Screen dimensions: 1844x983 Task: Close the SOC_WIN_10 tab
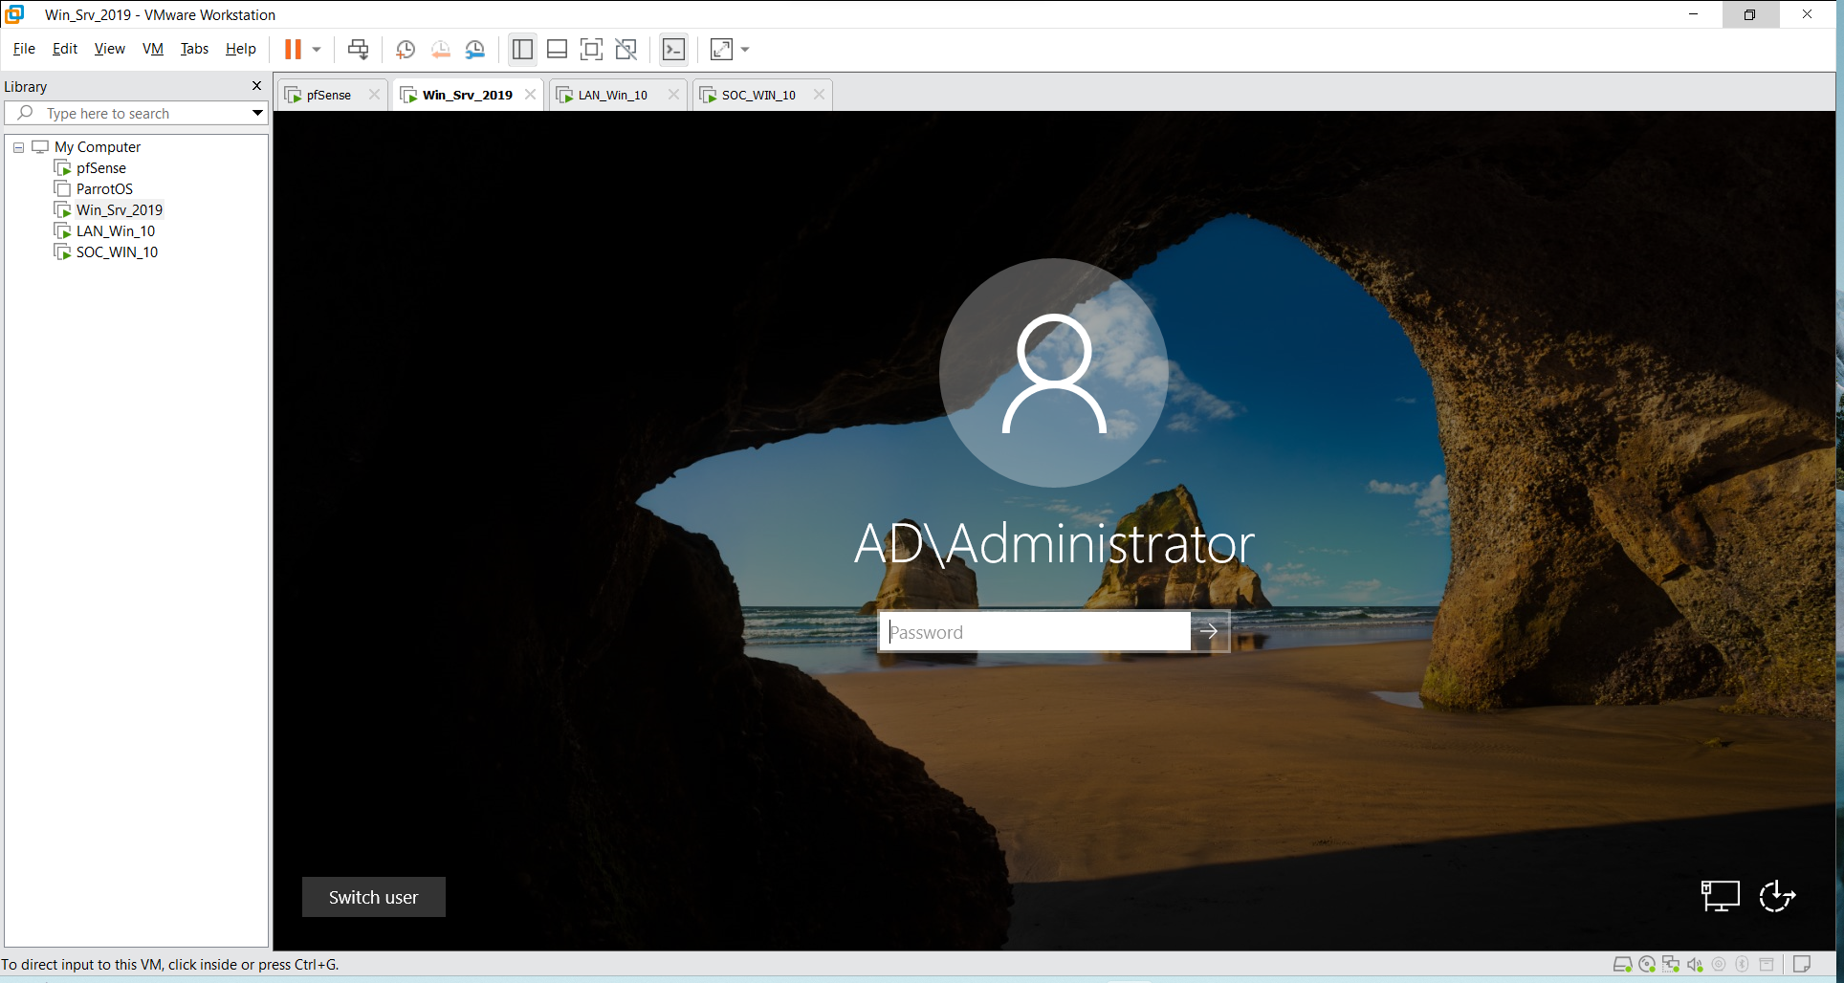819,94
